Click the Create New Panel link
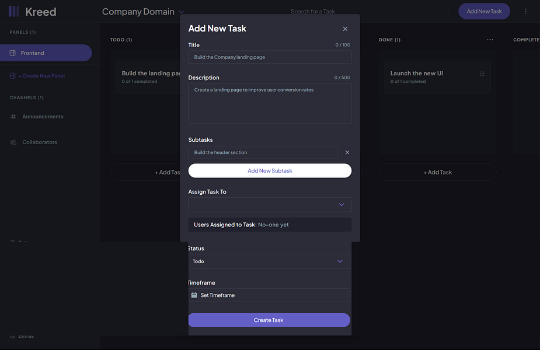The width and height of the screenshot is (540, 350). pos(41,76)
